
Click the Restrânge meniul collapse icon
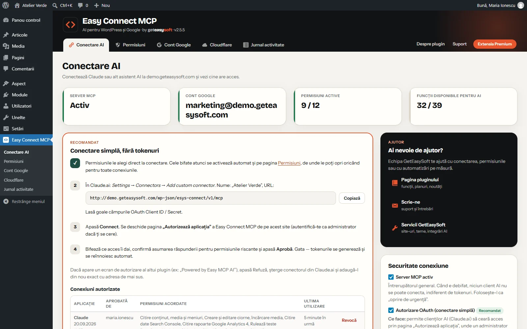pos(6,201)
